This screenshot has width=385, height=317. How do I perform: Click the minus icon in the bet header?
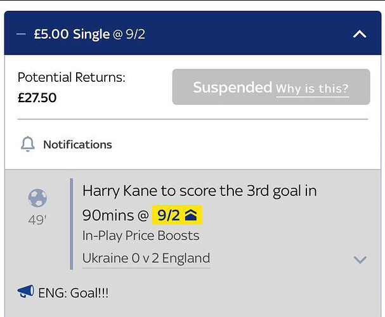pos(22,34)
